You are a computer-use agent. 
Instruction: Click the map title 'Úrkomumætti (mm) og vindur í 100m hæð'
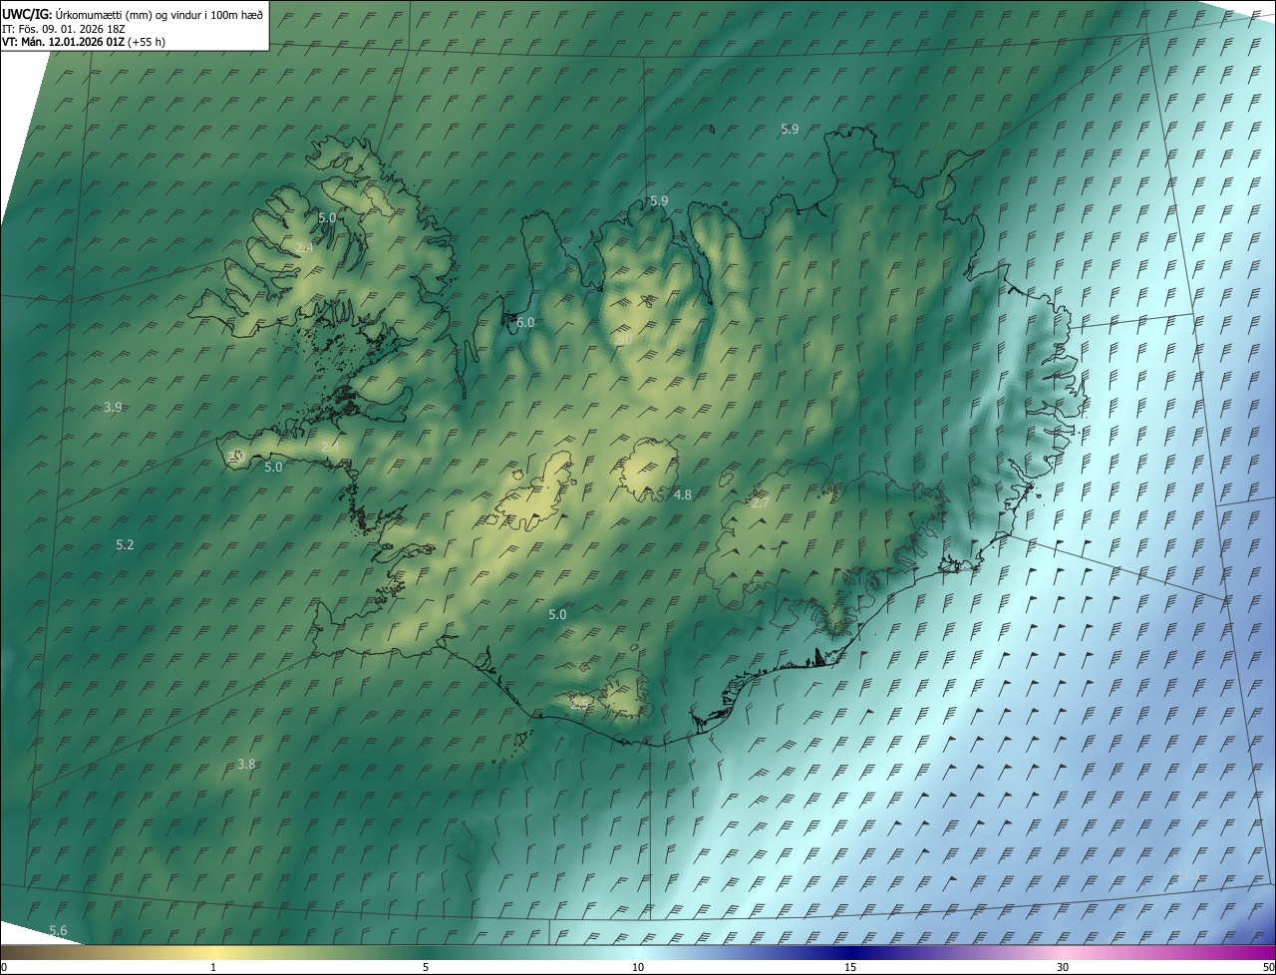click(159, 14)
